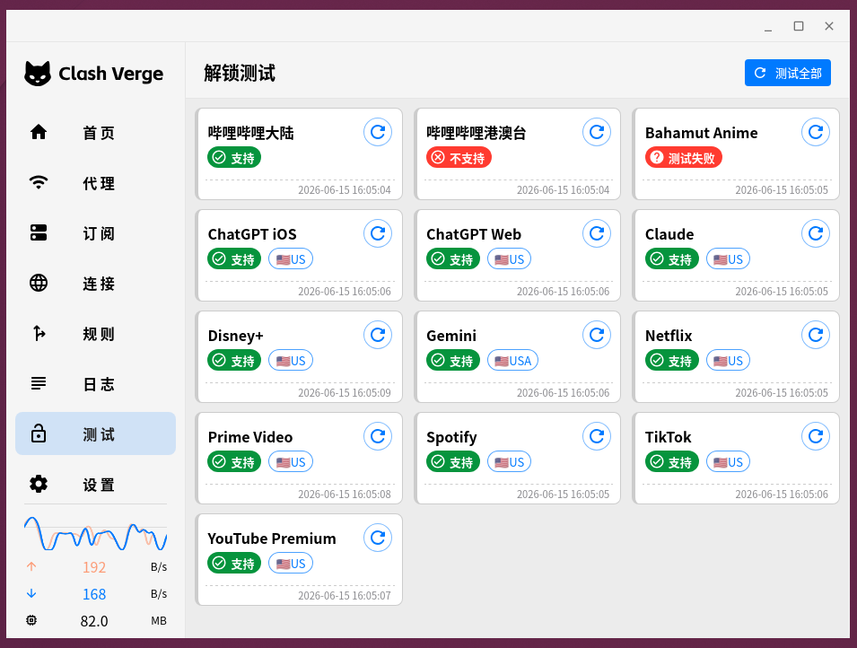The image size is (857, 648).
Task: Click the 支持 badge on 哔哩哔哩大陆
Action: 234,157
